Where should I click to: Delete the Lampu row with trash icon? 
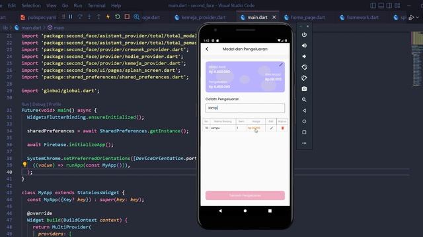(x=282, y=128)
